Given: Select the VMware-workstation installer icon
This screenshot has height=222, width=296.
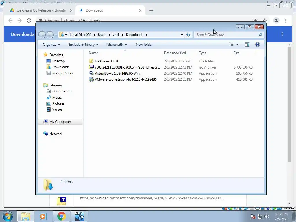Looking at the screenshot, I should point(91,79).
